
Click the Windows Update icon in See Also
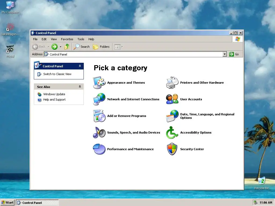tap(39, 94)
